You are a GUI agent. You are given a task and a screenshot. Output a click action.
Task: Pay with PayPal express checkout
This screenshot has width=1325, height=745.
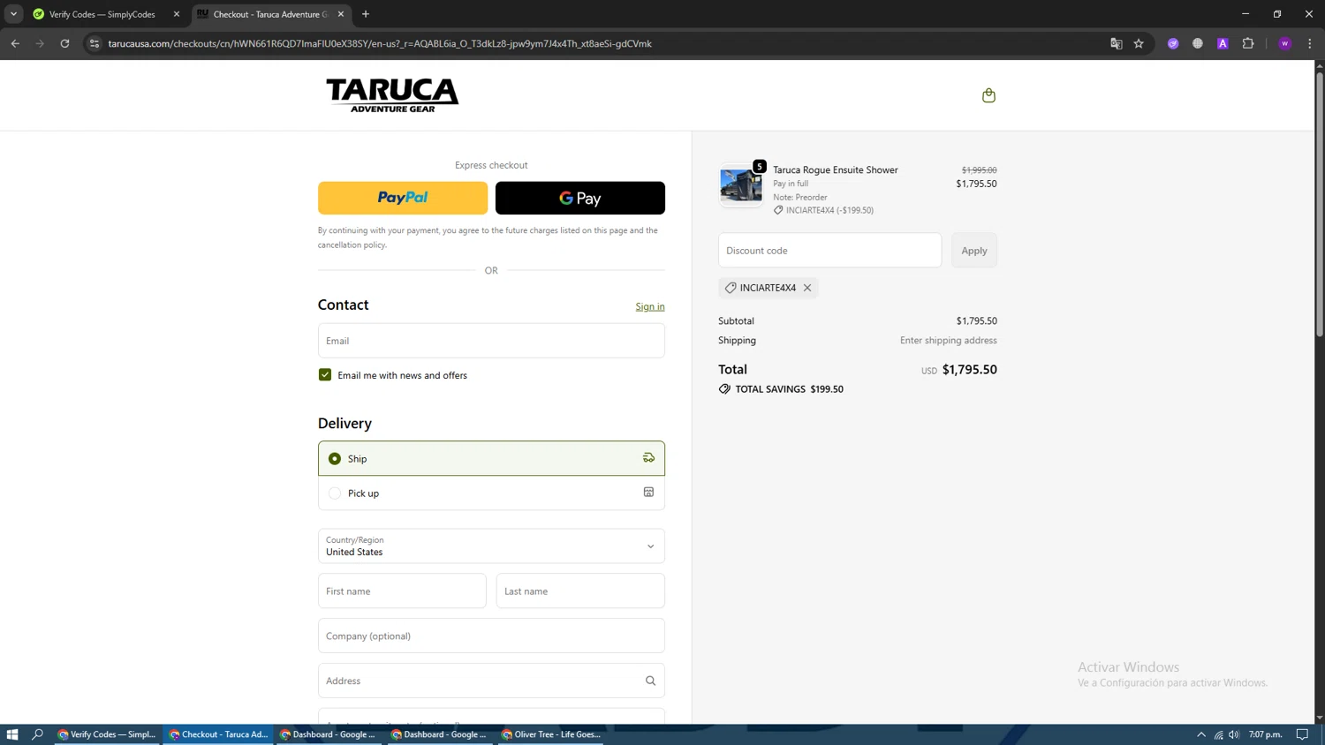(403, 198)
